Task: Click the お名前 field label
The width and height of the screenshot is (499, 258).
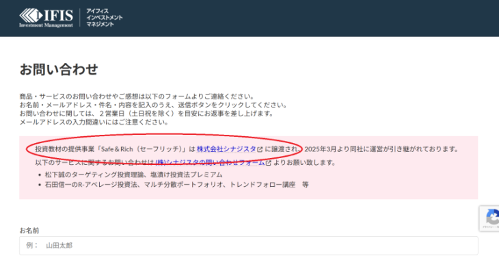Action: click(x=29, y=231)
